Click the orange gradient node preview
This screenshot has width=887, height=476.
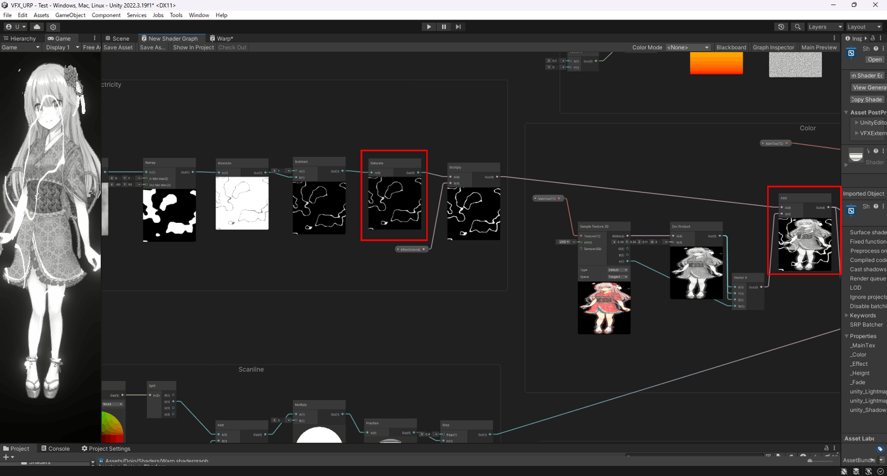716,63
